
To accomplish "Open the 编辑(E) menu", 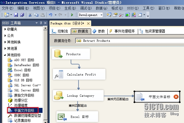I will click(x=23, y=8).
